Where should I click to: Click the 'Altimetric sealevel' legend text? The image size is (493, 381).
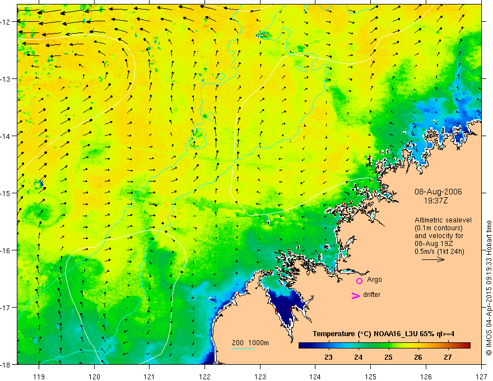443,220
